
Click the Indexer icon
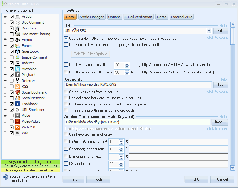17,63
